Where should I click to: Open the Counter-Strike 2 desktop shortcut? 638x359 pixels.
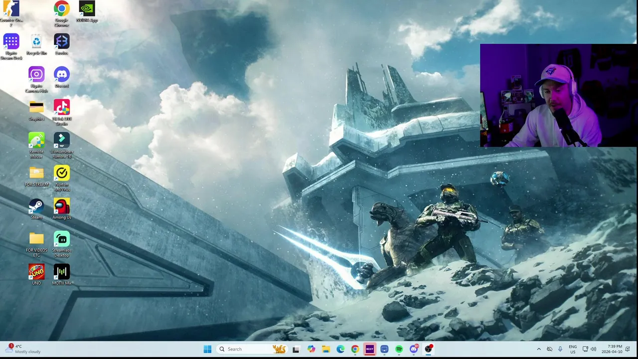(11, 13)
